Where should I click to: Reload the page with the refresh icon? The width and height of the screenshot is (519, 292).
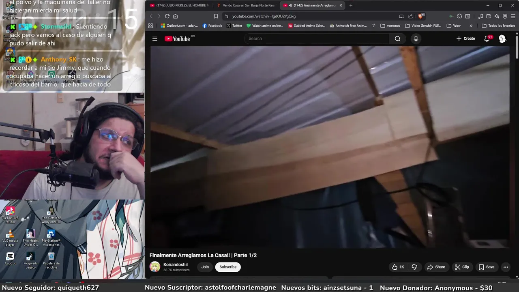(x=167, y=16)
